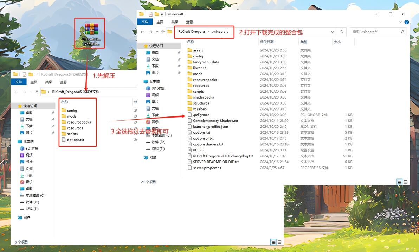This screenshot has height=252, width=419.
Task: Click RLCraft Dregora breadcrumb in address bar
Action: tap(191, 32)
